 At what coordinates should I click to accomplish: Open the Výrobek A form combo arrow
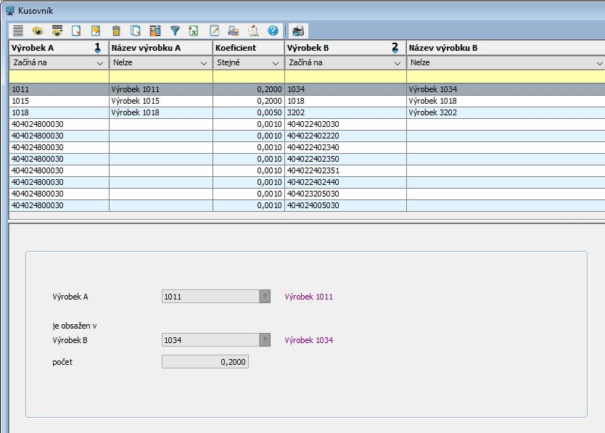[x=265, y=297]
